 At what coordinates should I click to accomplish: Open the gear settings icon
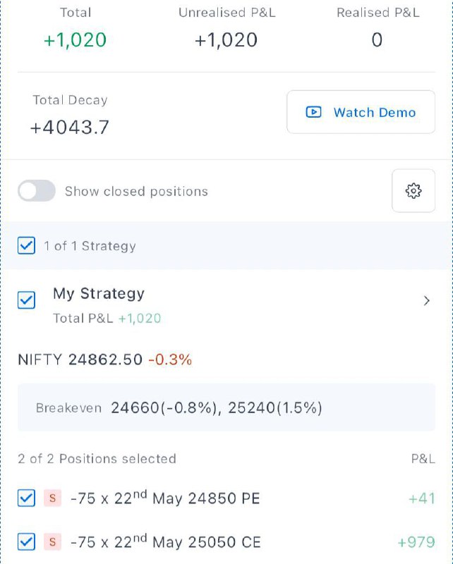413,190
